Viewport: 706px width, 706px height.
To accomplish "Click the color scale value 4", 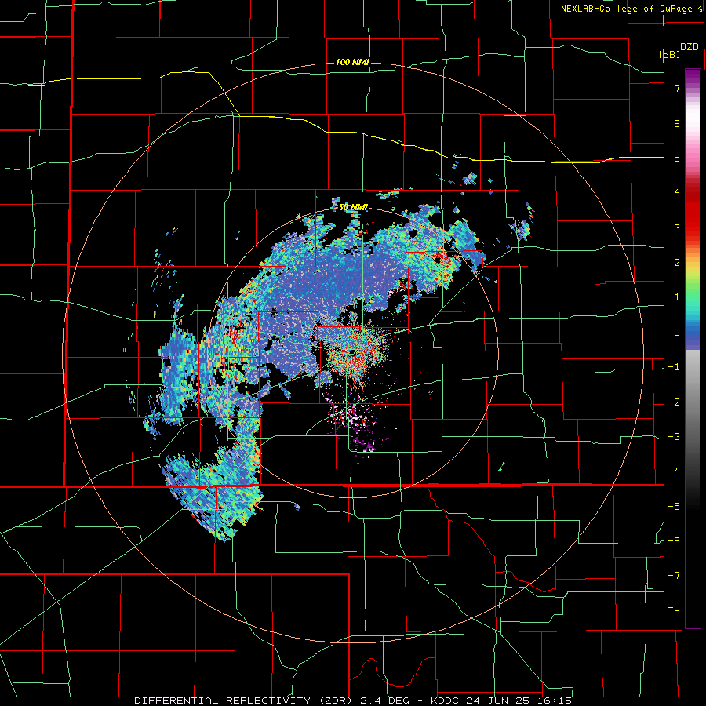I will (x=677, y=193).
